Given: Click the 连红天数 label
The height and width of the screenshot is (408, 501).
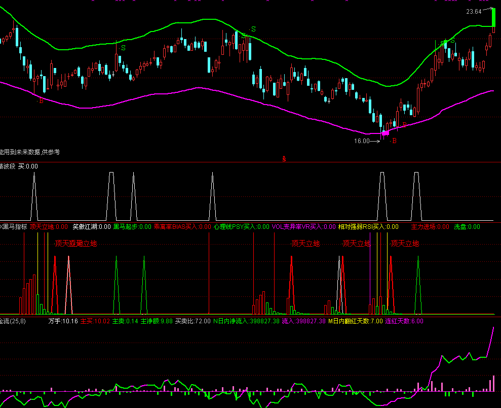Looking at the screenshot, I should tap(404, 321).
